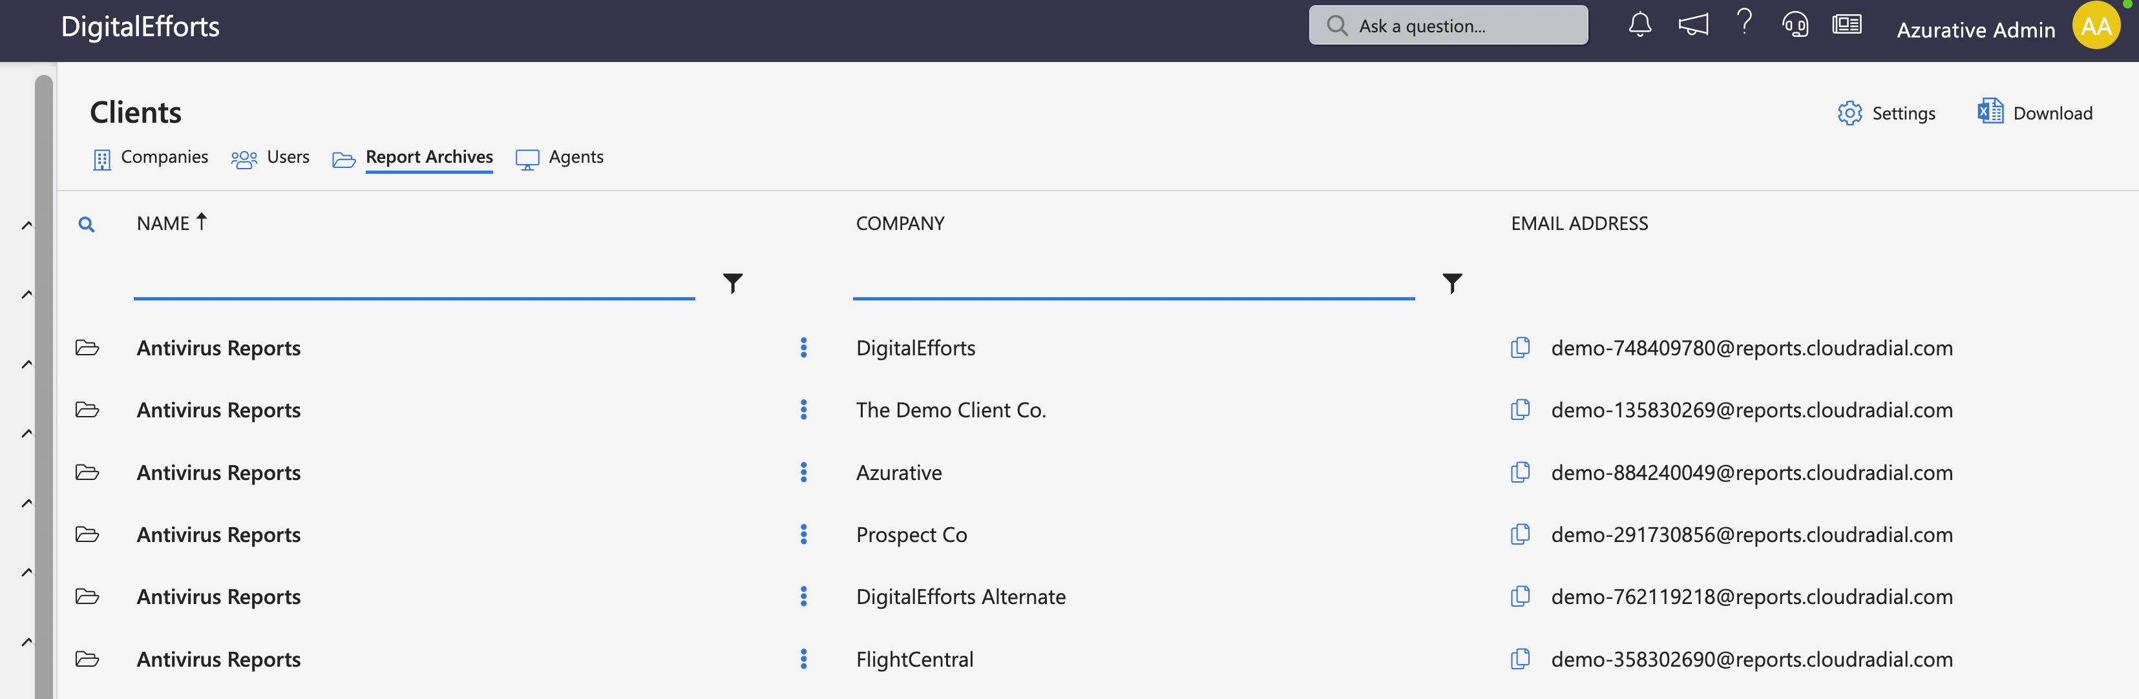Copy the demo-884240049 email address
Screen dimensions: 2139x699
(x=1519, y=472)
